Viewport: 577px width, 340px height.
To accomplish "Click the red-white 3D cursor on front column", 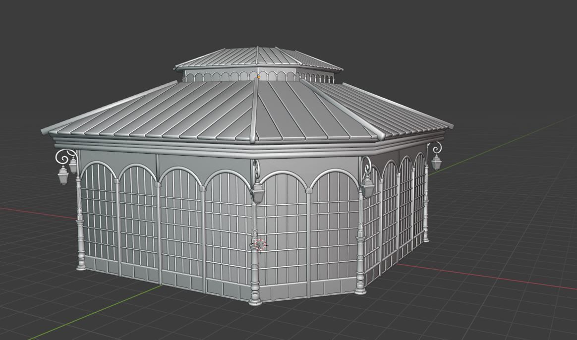I will (260, 245).
